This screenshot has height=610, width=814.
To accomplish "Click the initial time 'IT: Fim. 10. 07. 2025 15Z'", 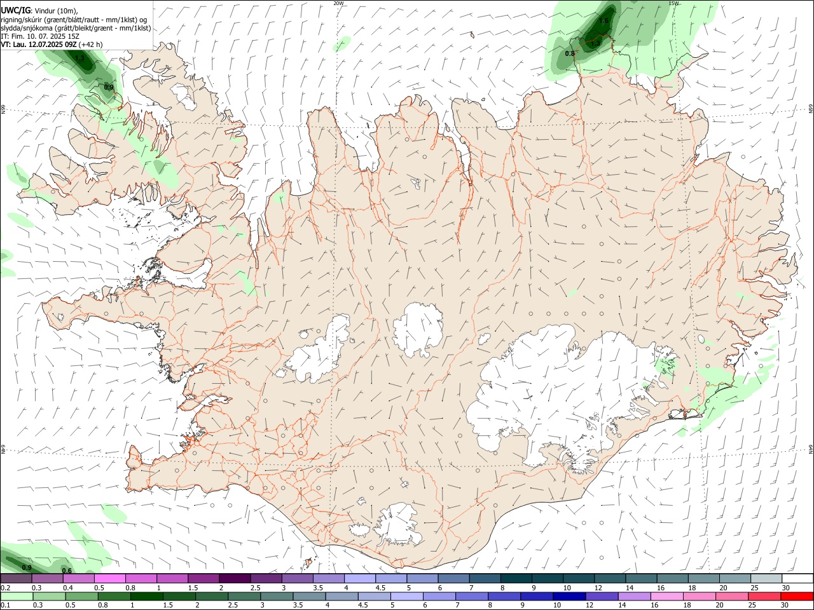I will tap(39, 36).
